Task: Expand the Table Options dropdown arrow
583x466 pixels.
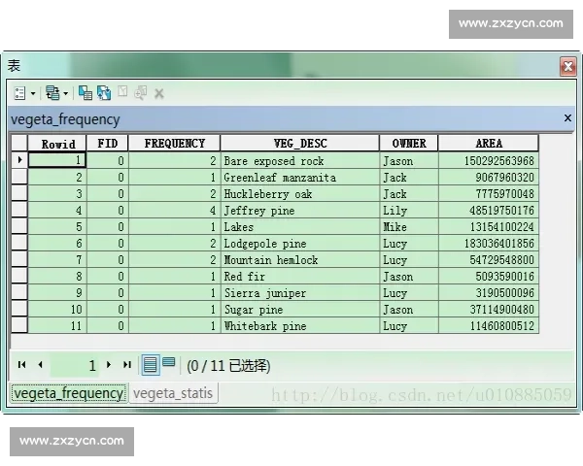Action: point(33,94)
